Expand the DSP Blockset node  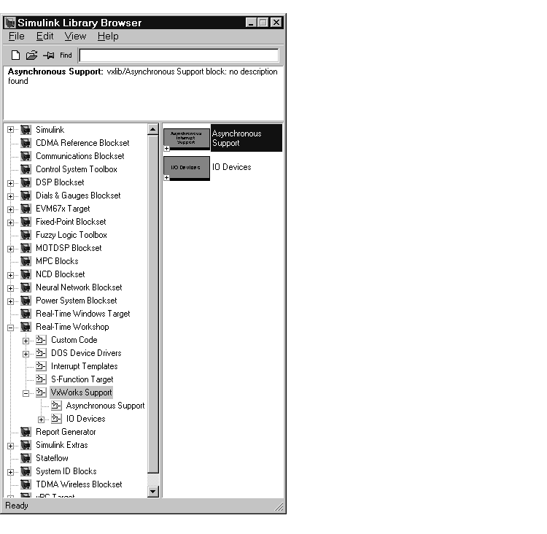(10, 183)
